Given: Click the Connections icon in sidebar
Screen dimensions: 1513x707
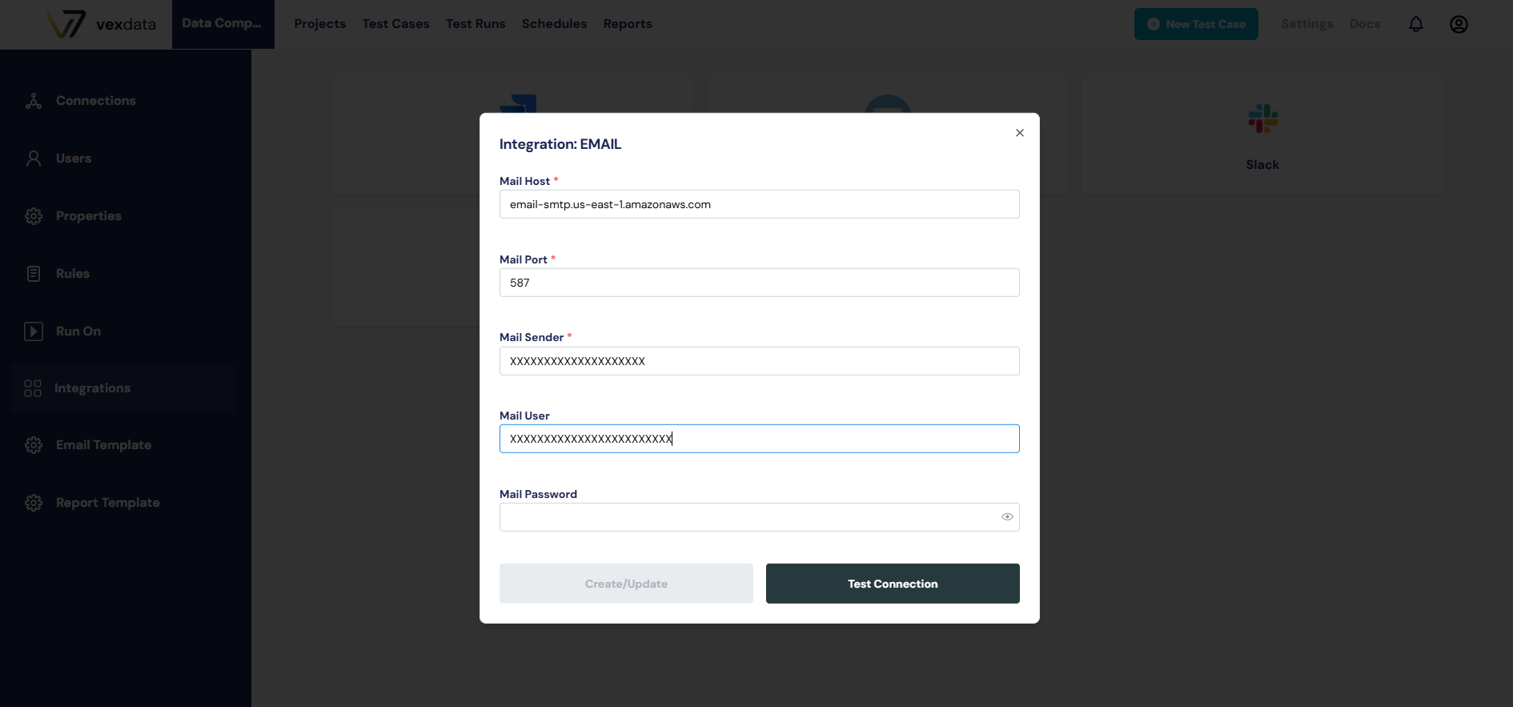Looking at the screenshot, I should click(x=34, y=101).
